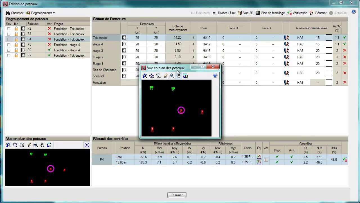Image resolution: width=360 pixels, height=203 pixels.
Task: Click redraw icon in floating plan window
Action: [x=145, y=76]
